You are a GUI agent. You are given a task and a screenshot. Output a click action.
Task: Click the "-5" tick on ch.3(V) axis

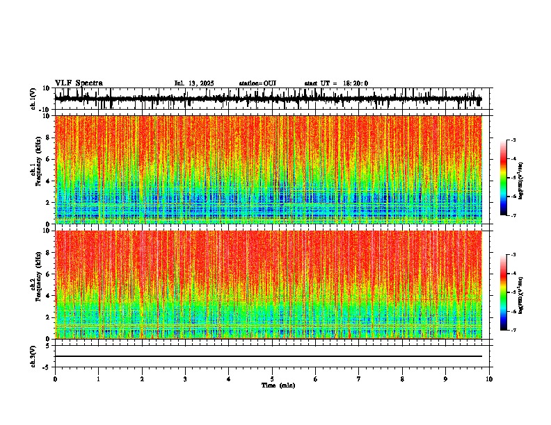tap(47, 367)
